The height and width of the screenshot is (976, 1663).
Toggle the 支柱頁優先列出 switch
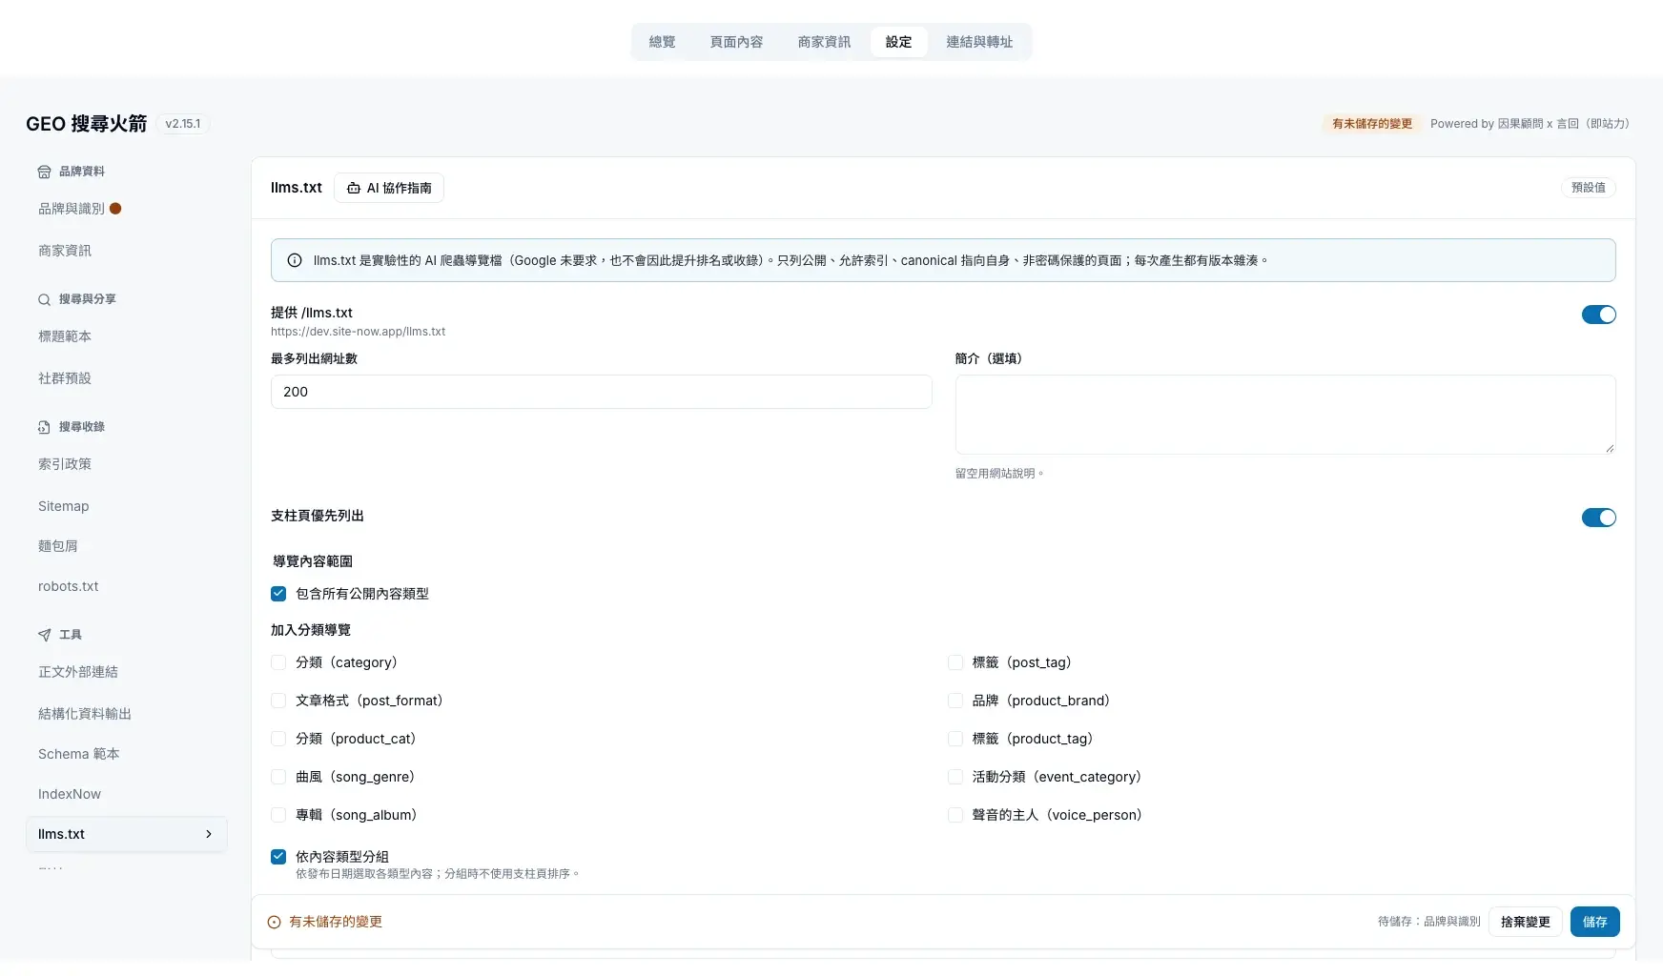coord(1598,518)
